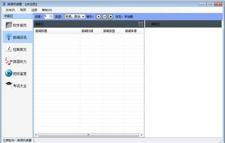The height and width of the screenshot is (143, 225).
Task: Start loading with the play button
Action: (x=98, y=16)
